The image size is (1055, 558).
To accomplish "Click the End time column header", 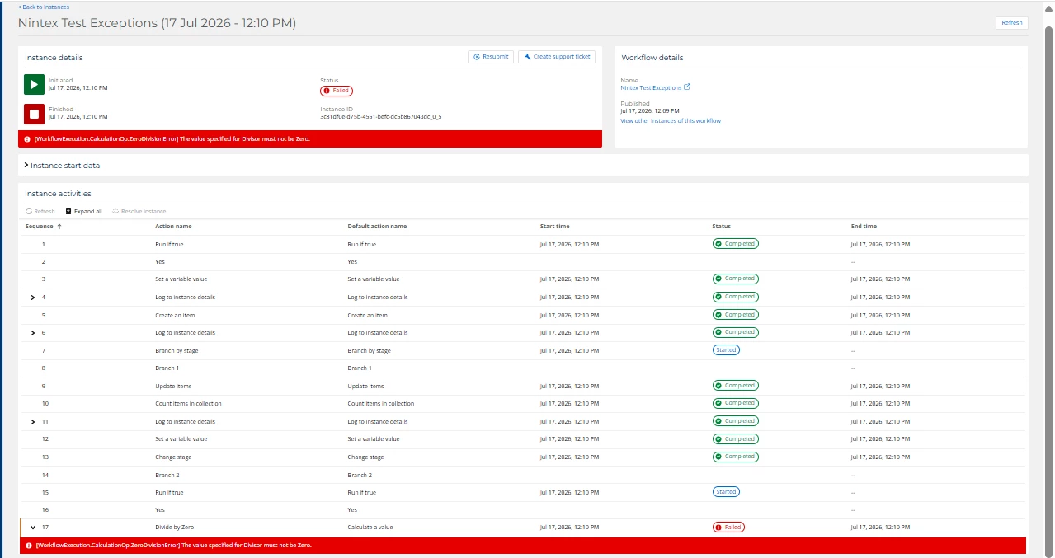I will [864, 227].
